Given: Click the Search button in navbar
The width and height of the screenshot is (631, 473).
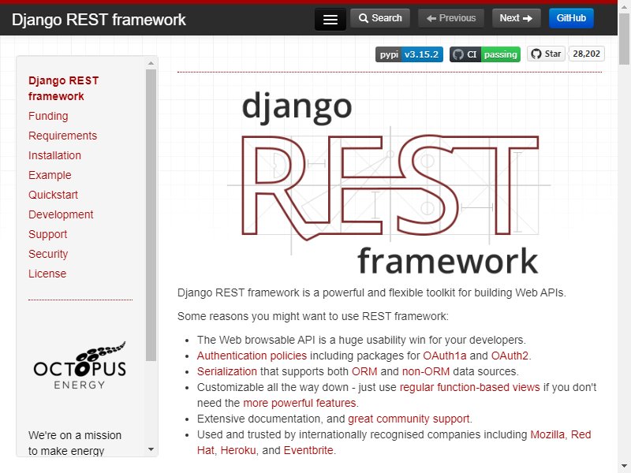Looking at the screenshot, I should (380, 18).
